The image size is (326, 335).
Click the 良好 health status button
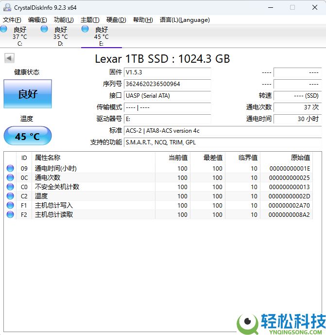(x=28, y=94)
